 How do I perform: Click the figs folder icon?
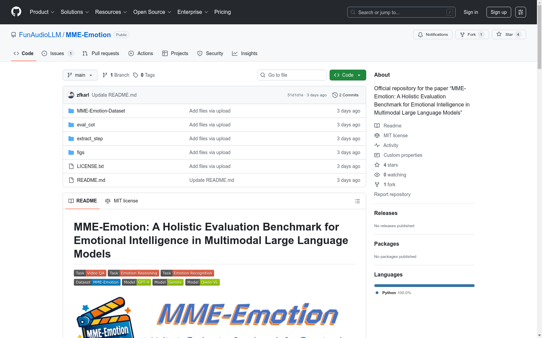click(71, 152)
